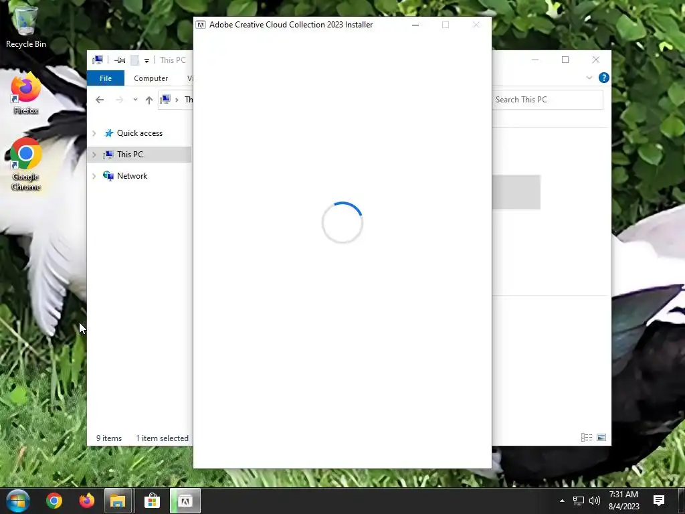Click the Adobe installer title bar icon
The image size is (685, 514).
201,25
